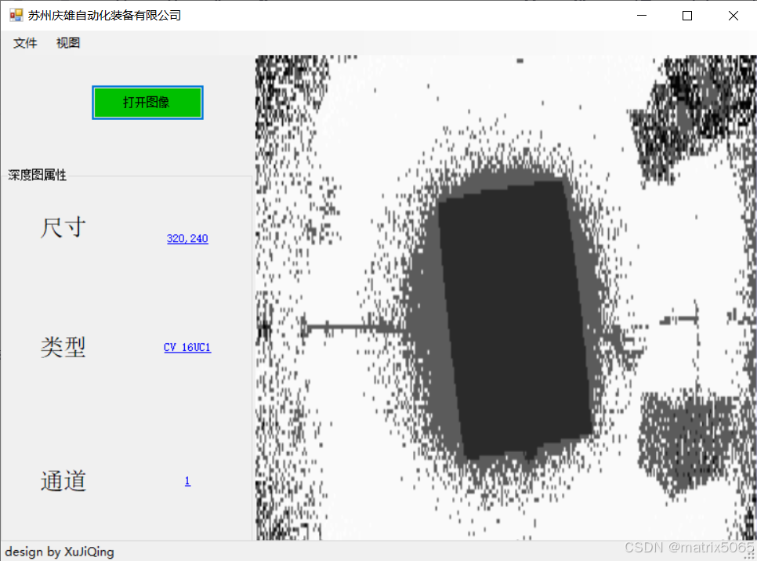Viewport: 757px width, 561px height.
Task: Open the 文件 menu
Action: [25, 43]
